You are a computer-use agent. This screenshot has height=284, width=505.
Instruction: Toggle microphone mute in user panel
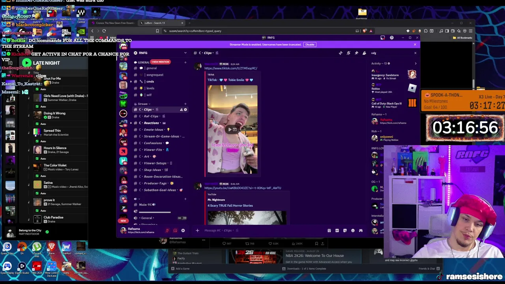[167, 231]
